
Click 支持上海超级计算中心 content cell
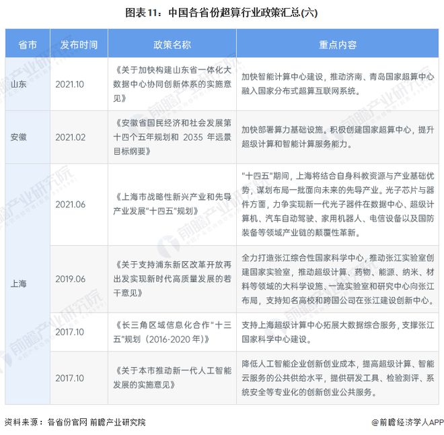click(x=338, y=332)
